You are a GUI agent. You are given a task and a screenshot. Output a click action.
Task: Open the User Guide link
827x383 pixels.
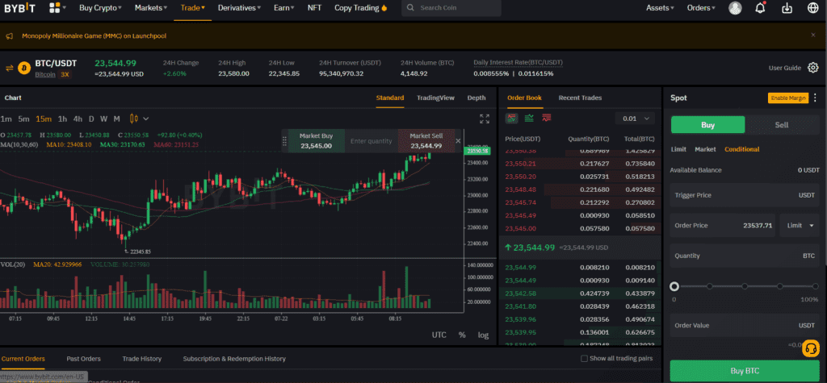tap(785, 68)
